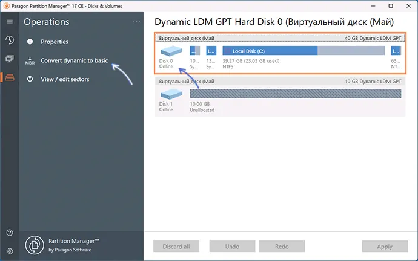Select the Local Disk (C:) partition bar
418x261 pixels.
[304, 51]
